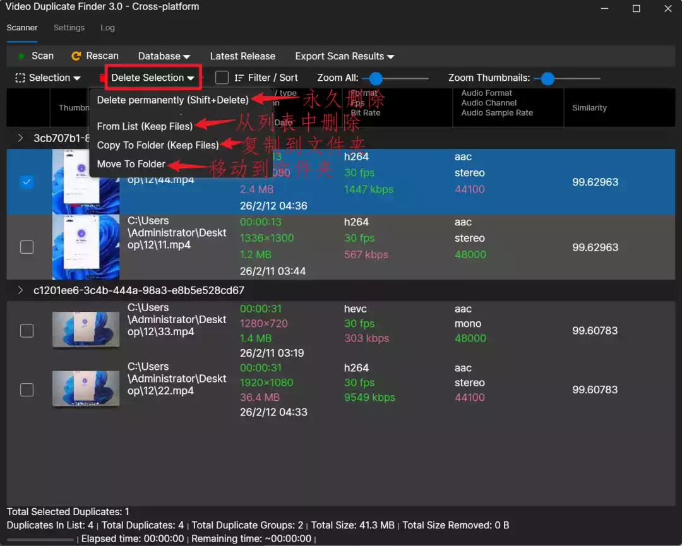Click the 33.mp4 video thumbnail
The image size is (682, 546).
(86, 330)
